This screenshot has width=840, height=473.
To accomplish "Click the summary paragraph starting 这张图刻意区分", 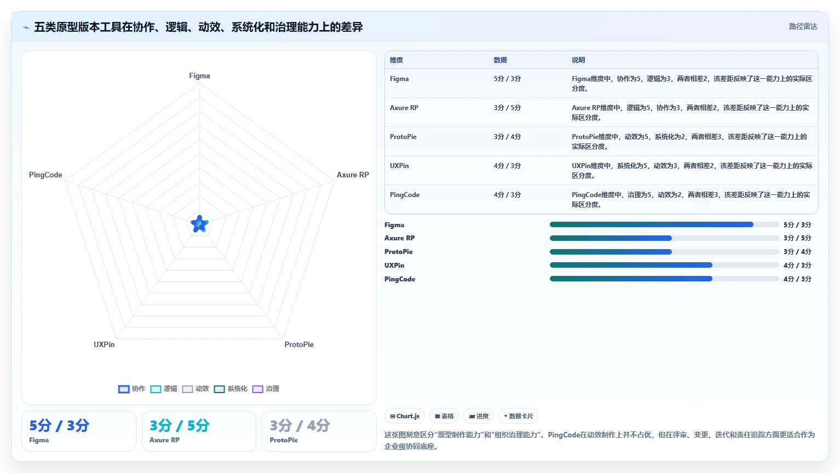I will point(600,441).
